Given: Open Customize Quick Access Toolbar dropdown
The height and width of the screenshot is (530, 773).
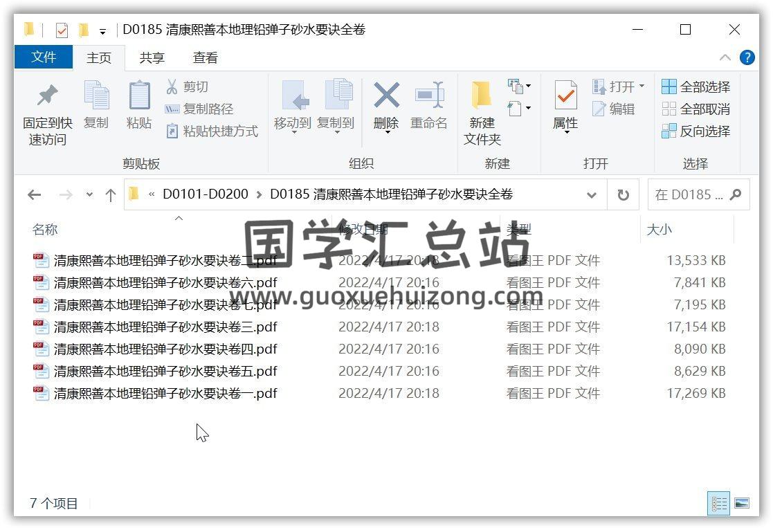Looking at the screenshot, I should coord(102,32).
